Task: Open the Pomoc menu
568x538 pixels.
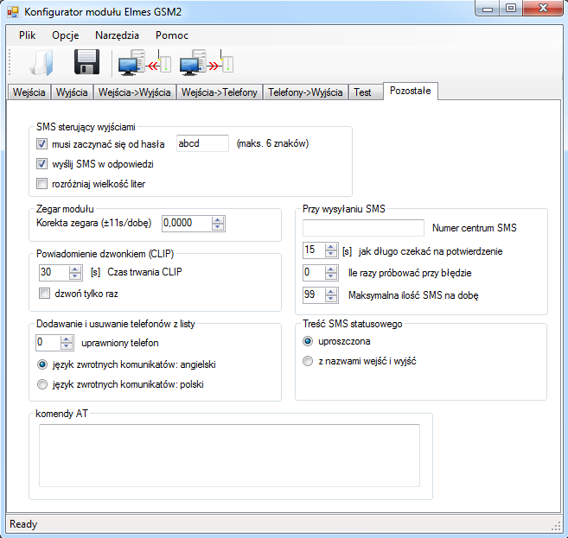Action: (172, 35)
